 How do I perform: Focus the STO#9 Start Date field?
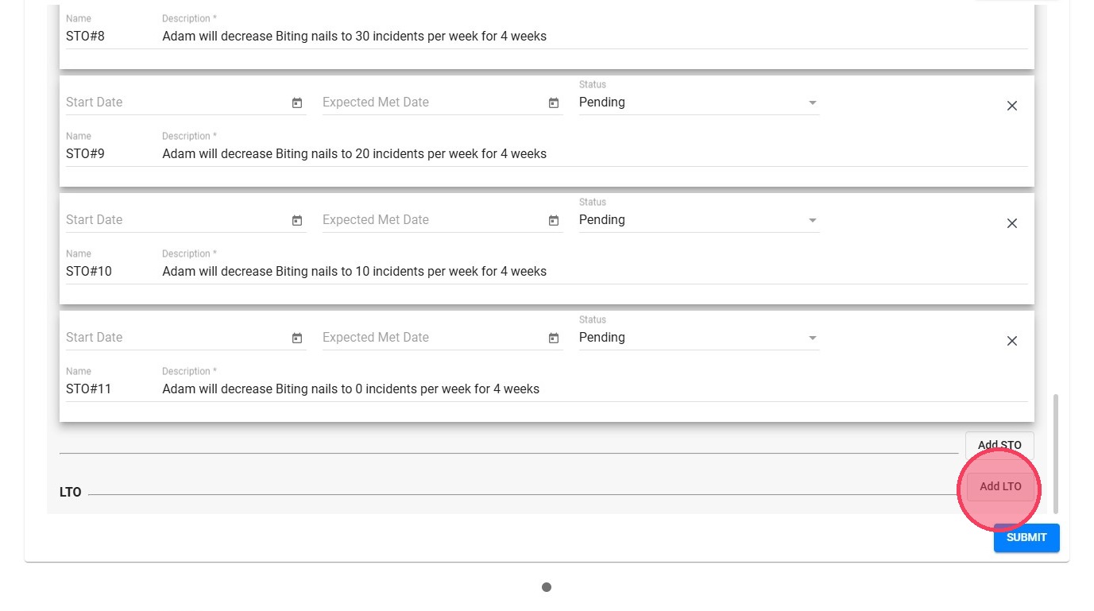pyautogui.click(x=175, y=102)
